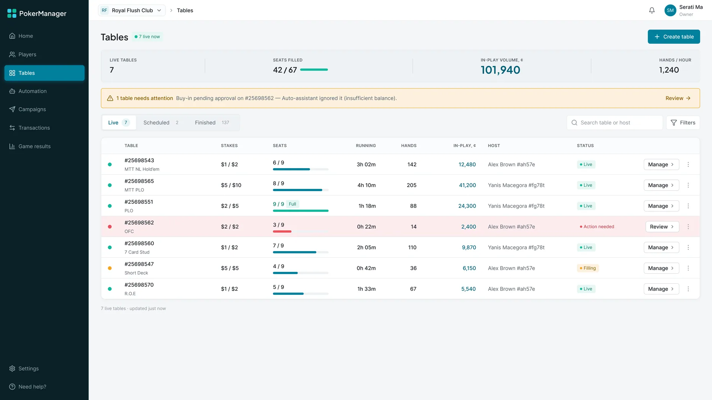Expand the Royal Flush Club selector

[x=132, y=10]
